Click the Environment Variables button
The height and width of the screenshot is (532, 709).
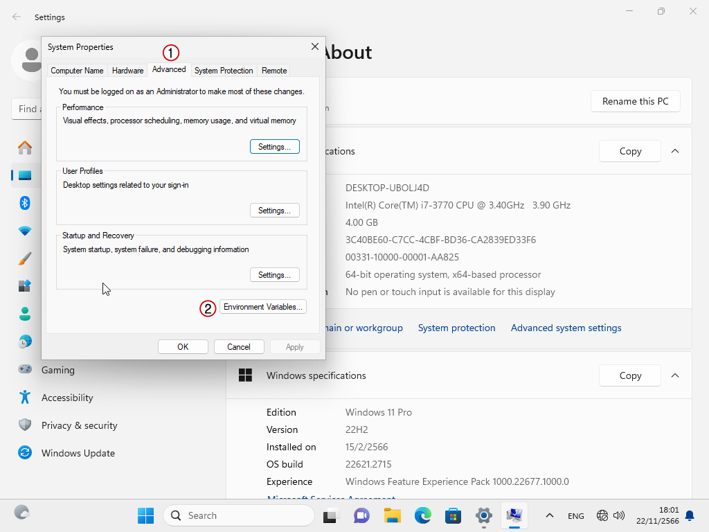point(263,307)
